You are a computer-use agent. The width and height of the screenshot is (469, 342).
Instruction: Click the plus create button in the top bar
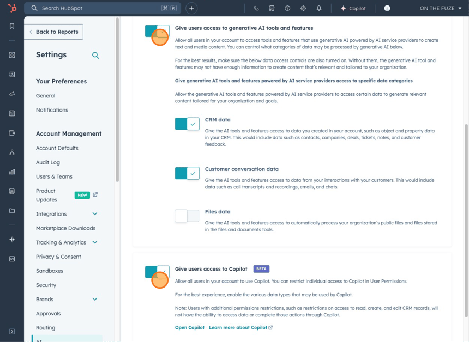click(191, 8)
